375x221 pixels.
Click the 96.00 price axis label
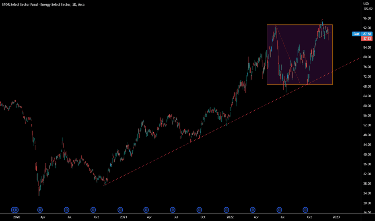click(367, 18)
